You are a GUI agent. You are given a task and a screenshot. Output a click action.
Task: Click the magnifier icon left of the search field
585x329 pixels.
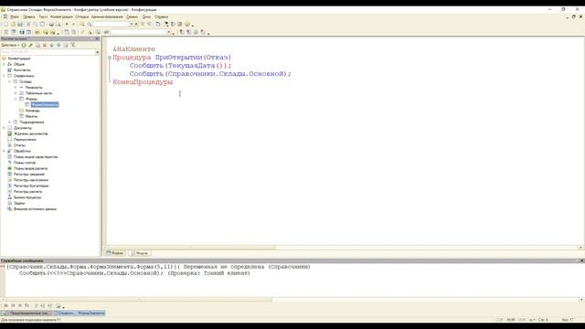tap(90, 25)
